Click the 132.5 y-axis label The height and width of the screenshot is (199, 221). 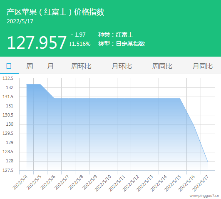[x=8, y=78]
